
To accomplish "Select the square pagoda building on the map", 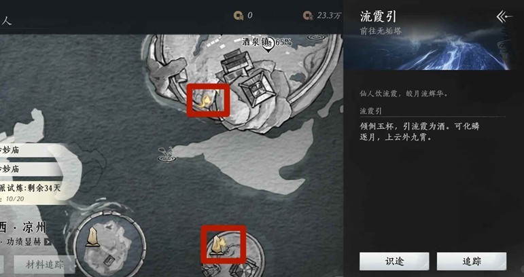I will coord(256,87).
